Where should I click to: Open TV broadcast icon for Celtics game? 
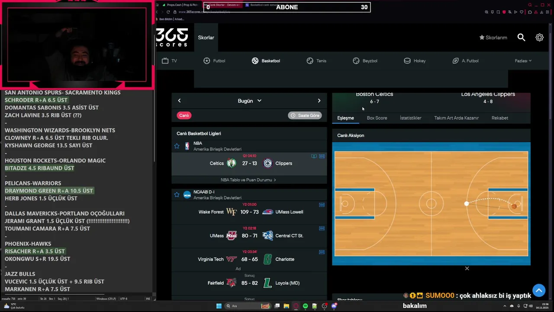[x=314, y=156]
